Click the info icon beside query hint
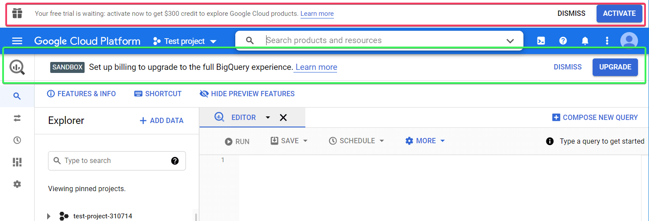This screenshot has width=649, height=221. point(550,141)
